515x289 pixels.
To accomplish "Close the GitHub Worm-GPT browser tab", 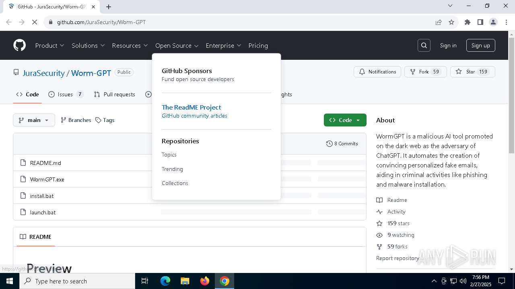I will pyautogui.click(x=93, y=6).
